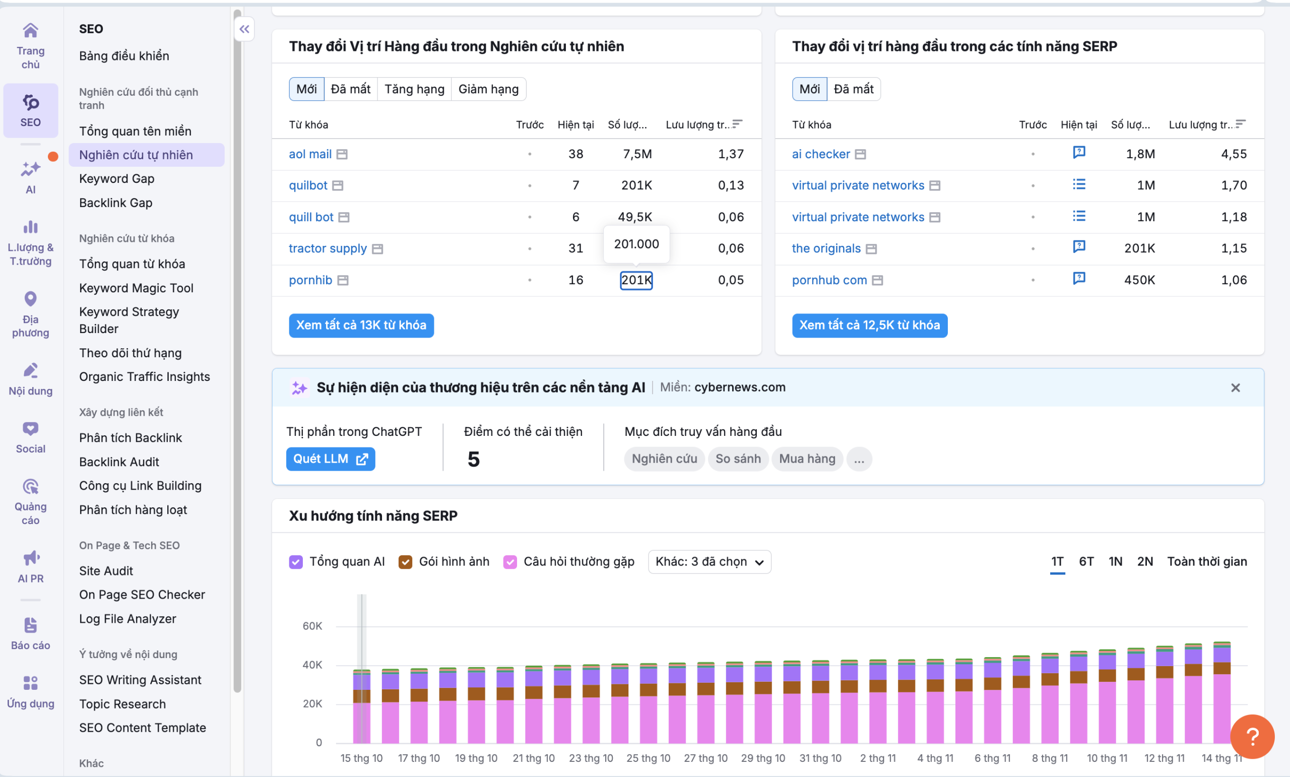Open the Trang chủ home icon
Image resolution: width=1290 pixels, height=777 pixels.
[30, 31]
